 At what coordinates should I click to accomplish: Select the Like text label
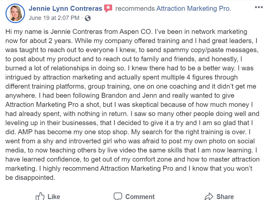(54, 197)
